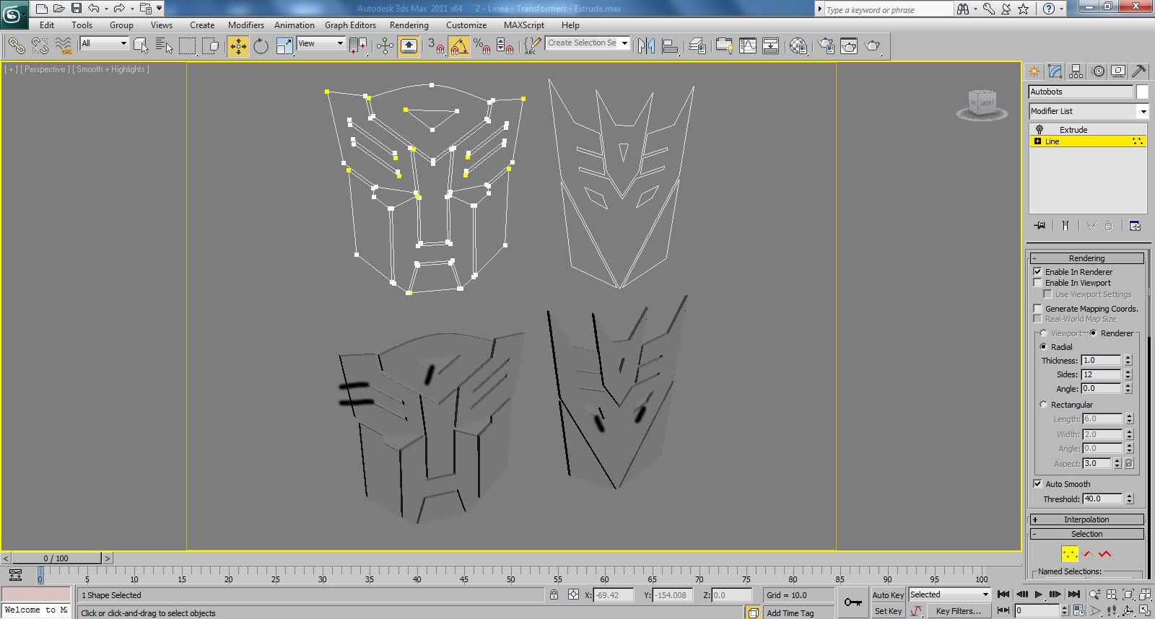1155x619 pixels.
Task: Open the Edit menu
Action: pyautogui.click(x=47, y=25)
